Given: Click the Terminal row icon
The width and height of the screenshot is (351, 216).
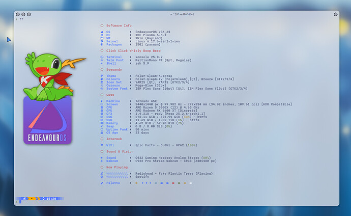Looking at the screenshot, I should coord(102,57).
